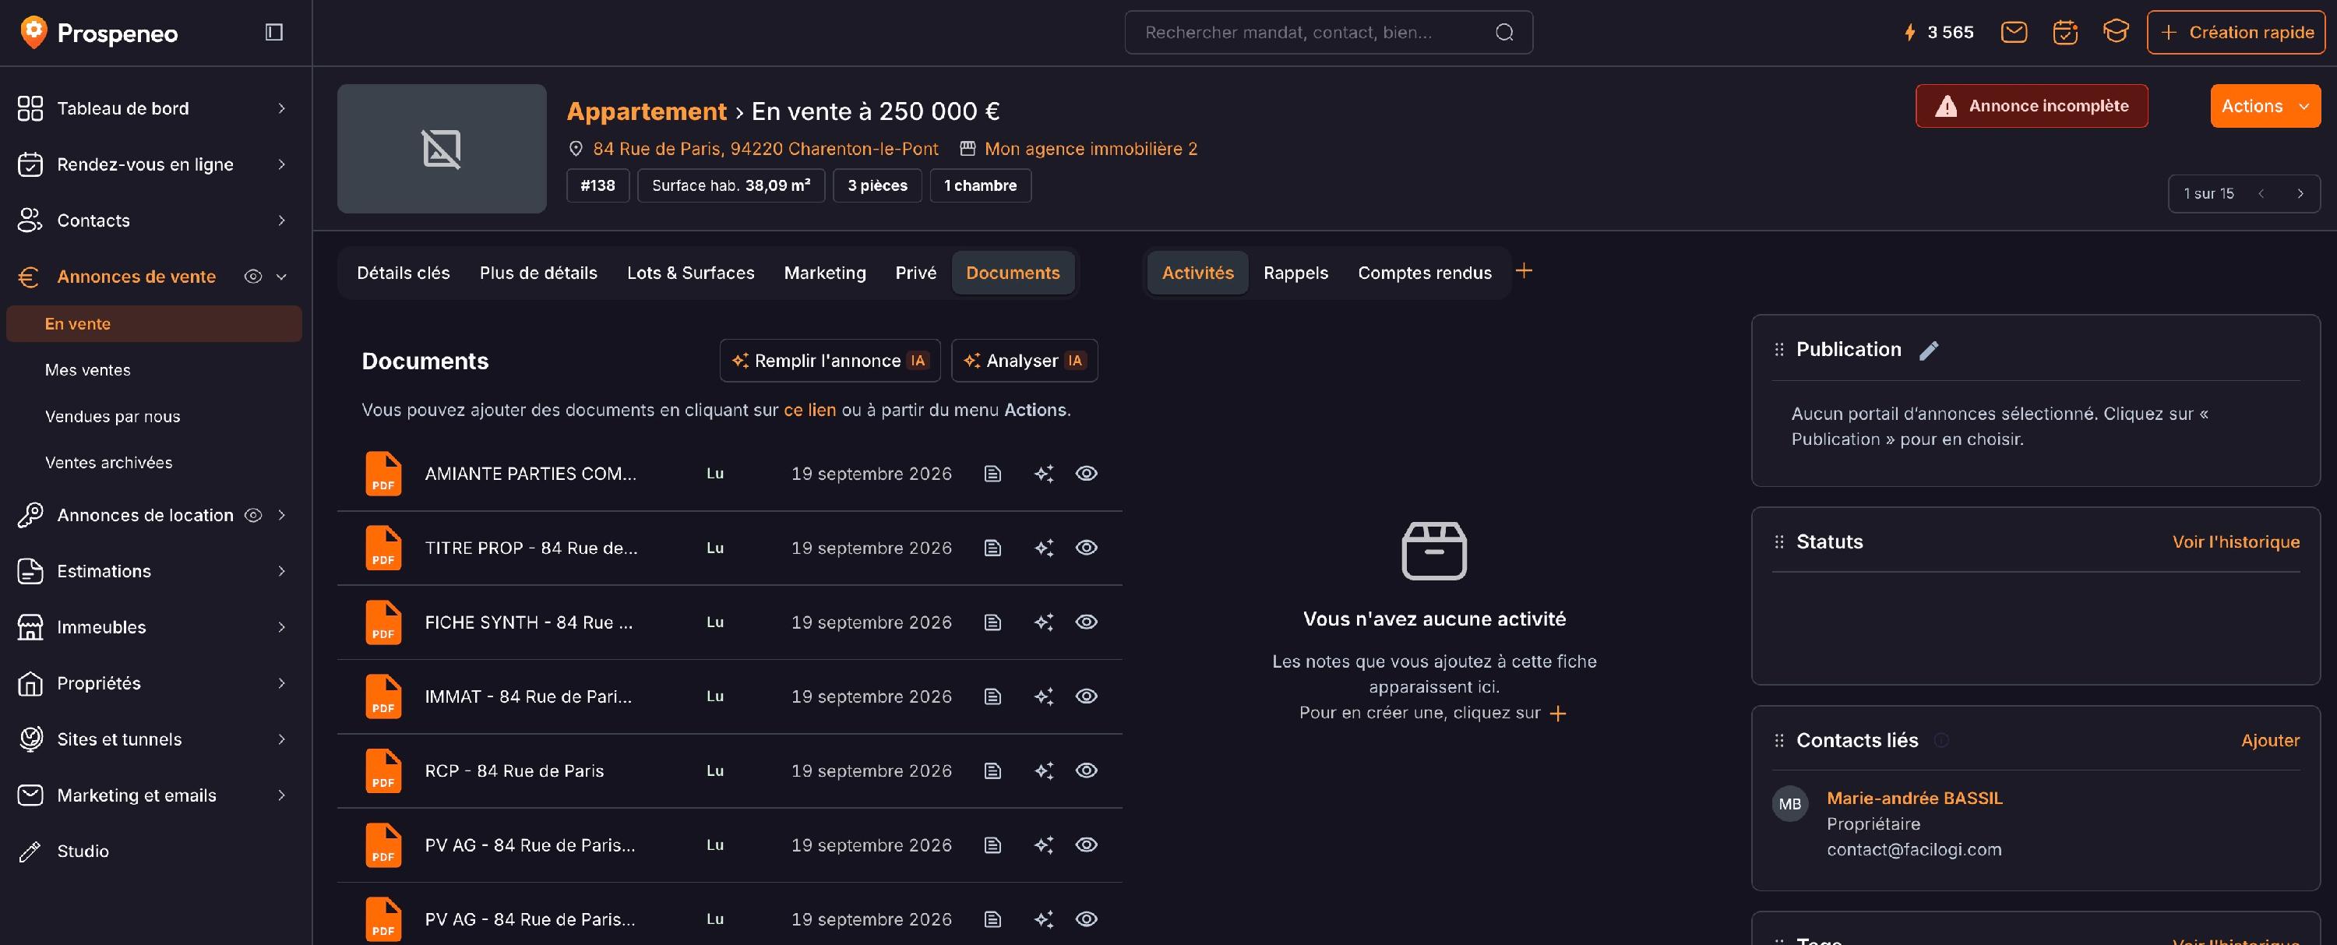Add a new tab with plus icon

1525,270
